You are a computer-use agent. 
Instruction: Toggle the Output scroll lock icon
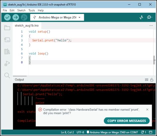point(152,80)
